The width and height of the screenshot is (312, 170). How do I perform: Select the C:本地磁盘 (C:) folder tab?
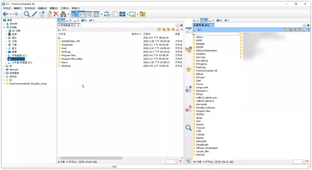[x=67, y=25]
